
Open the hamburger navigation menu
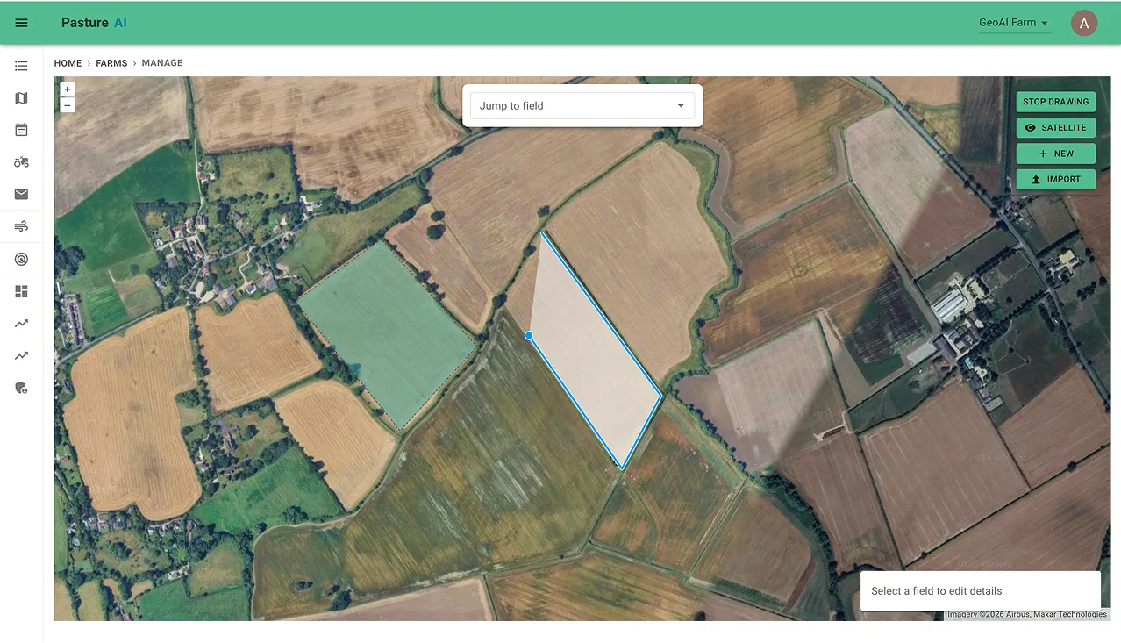coord(22,23)
